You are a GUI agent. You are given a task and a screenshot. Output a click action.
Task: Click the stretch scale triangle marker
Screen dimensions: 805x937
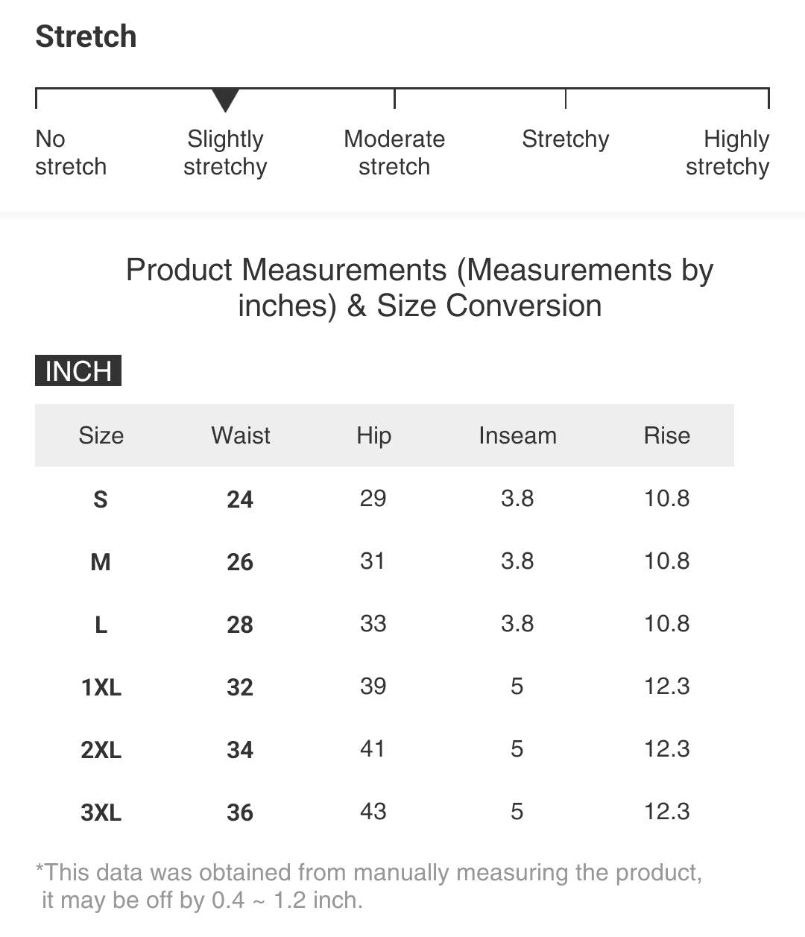pyautogui.click(x=225, y=99)
